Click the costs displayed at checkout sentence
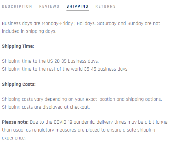This screenshot has width=178, height=155. [x=46, y=107]
